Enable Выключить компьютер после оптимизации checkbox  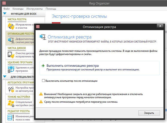43,81
